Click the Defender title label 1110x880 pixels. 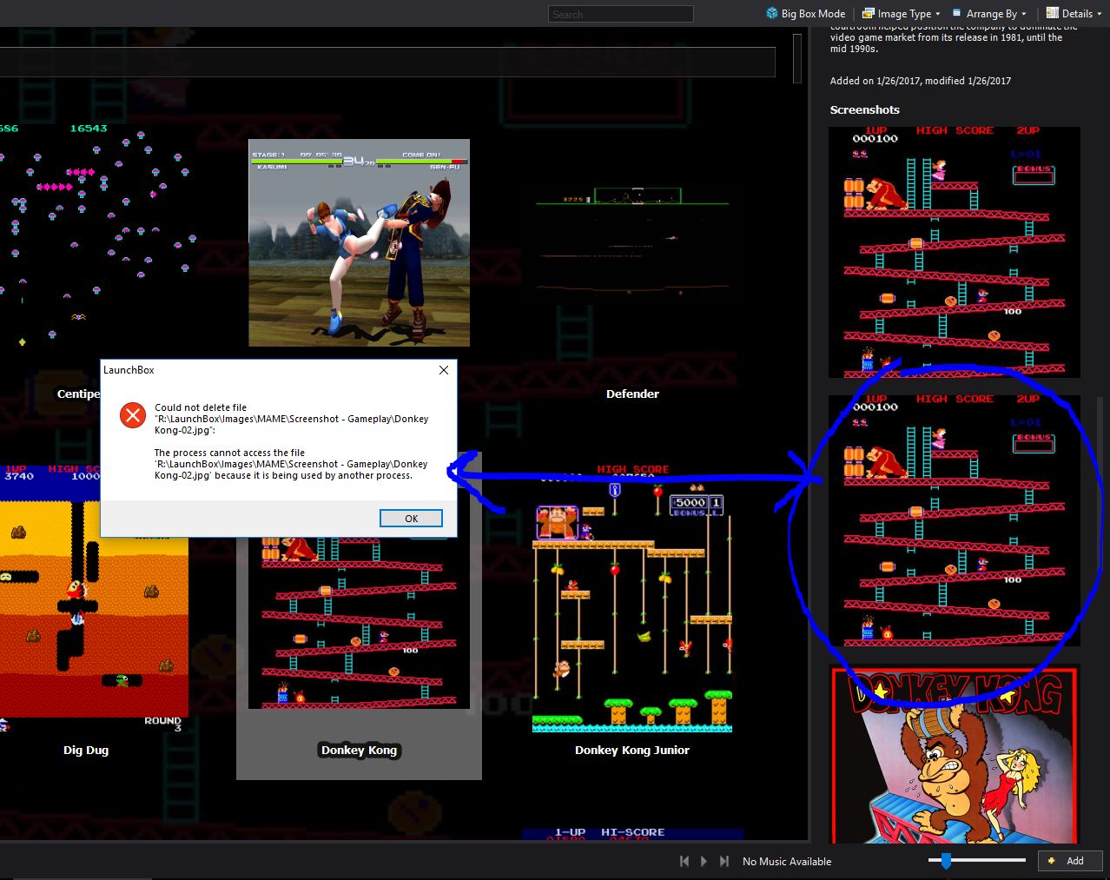tap(632, 394)
